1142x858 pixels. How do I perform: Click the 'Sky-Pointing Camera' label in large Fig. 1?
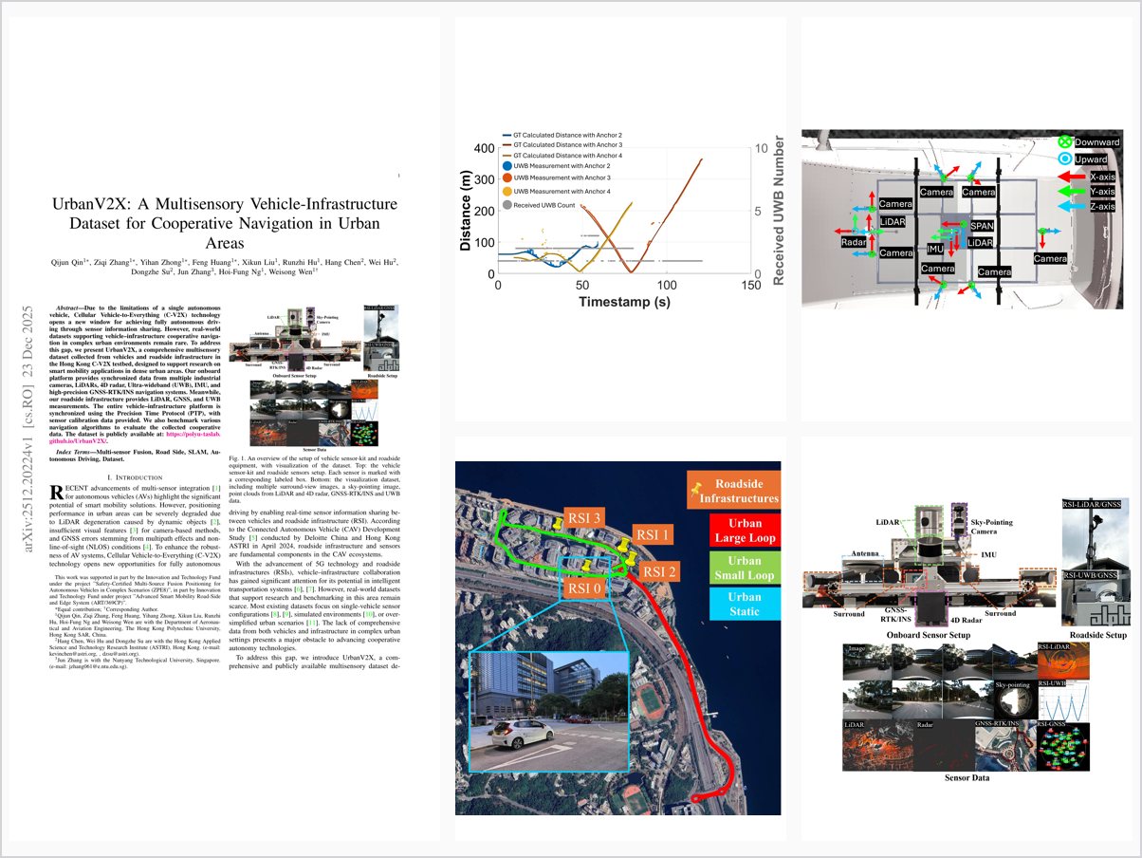click(992, 527)
